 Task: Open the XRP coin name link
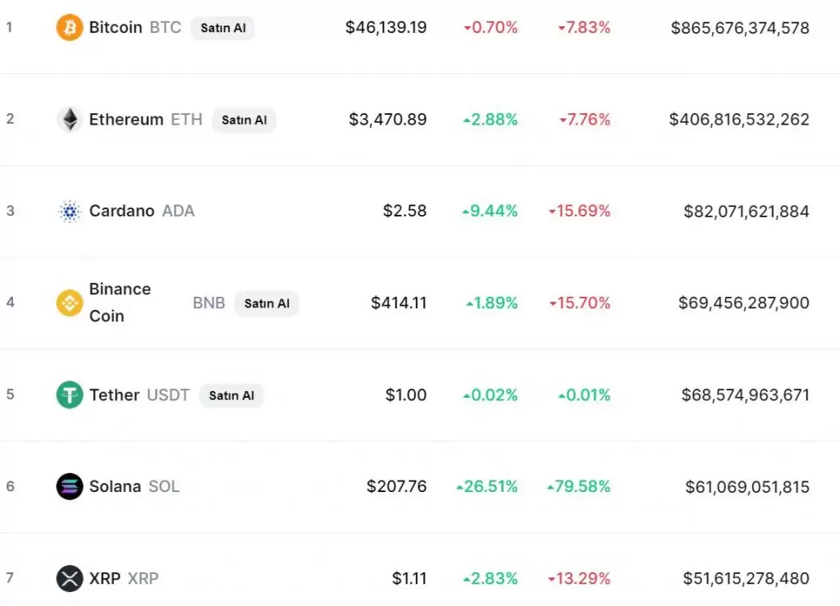point(105,579)
